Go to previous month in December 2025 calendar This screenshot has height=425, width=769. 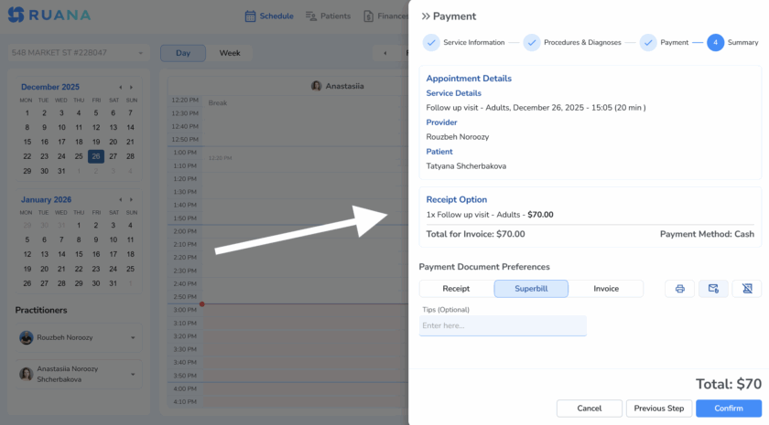pos(121,87)
